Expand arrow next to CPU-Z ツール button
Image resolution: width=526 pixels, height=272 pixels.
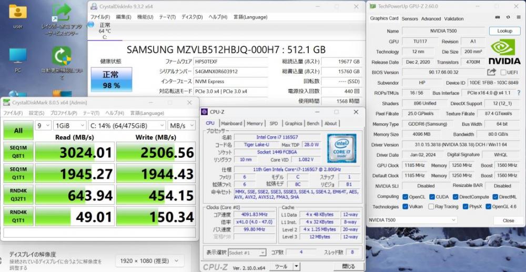pos(296,266)
